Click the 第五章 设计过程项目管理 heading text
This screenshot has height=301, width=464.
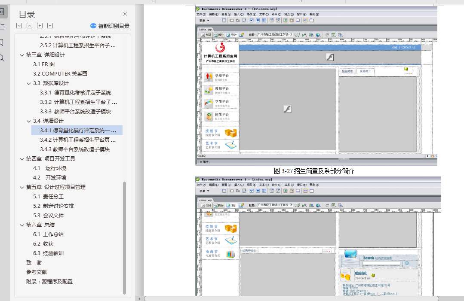tap(56, 187)
